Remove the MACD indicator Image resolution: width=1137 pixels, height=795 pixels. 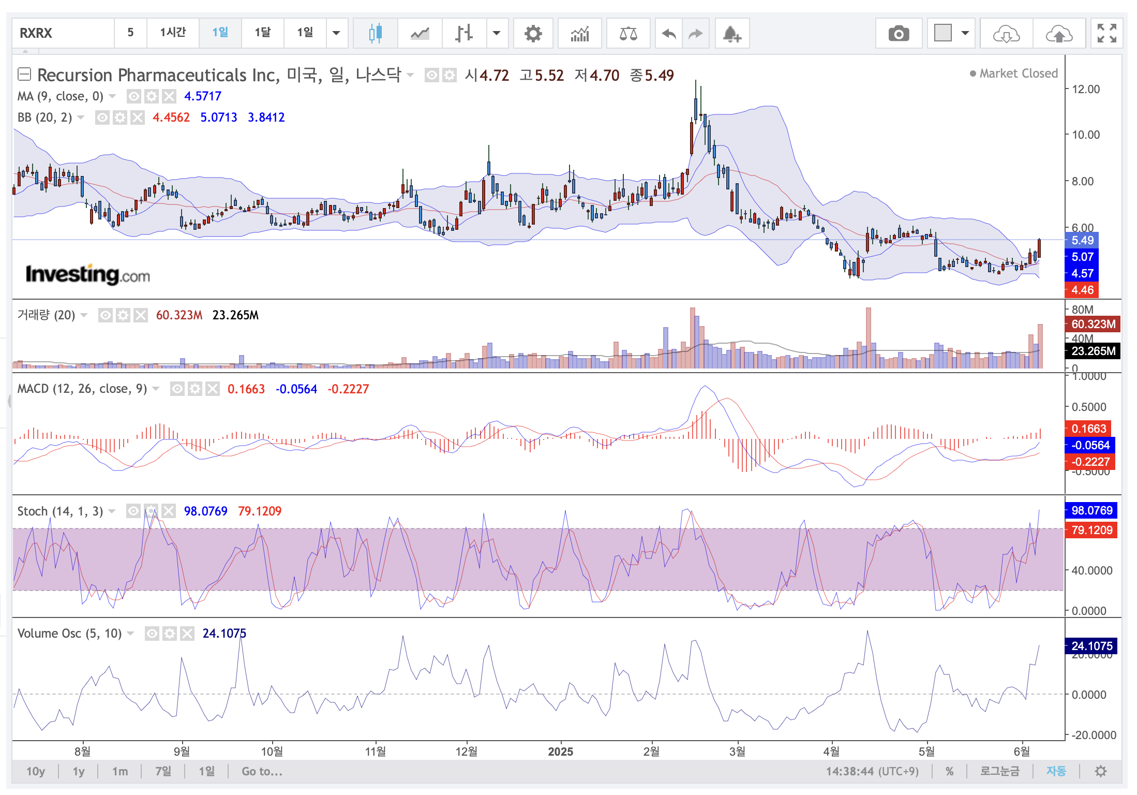click(x=213, y=389)
